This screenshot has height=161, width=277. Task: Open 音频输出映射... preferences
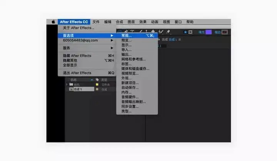pyautogui.click(x=137, y=102)
